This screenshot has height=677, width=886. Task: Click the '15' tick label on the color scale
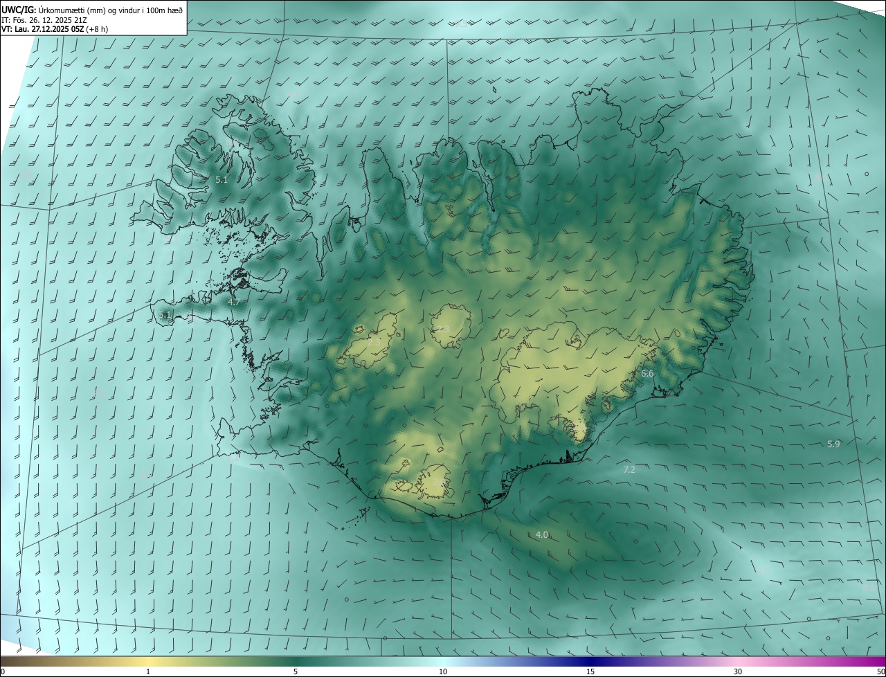[x=590, y=671]
